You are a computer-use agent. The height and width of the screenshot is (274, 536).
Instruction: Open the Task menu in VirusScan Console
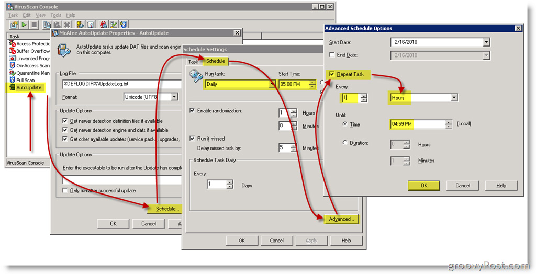[13, 15]
